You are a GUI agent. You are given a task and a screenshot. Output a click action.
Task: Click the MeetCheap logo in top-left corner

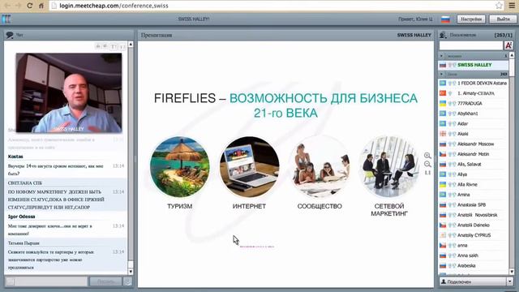click(x=6, y=19)
